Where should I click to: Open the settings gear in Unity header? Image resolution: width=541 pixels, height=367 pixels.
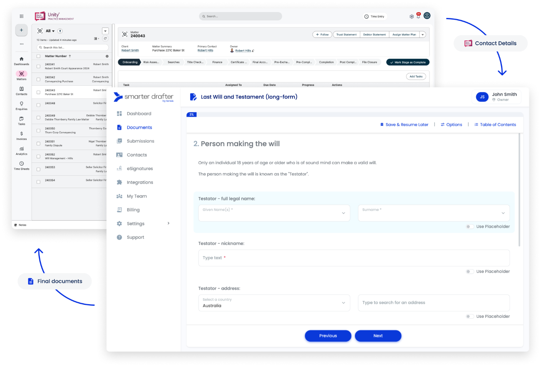[x=412, y=17]
